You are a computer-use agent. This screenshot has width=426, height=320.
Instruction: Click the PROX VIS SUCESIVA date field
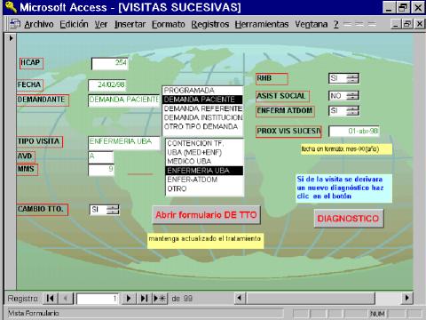[x=354, y=131]
